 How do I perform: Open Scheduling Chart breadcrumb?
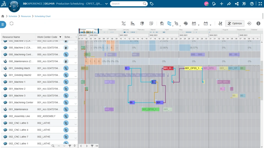(42, 16)
